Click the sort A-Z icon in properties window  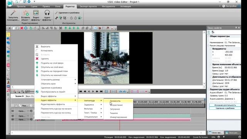point(213,32)
